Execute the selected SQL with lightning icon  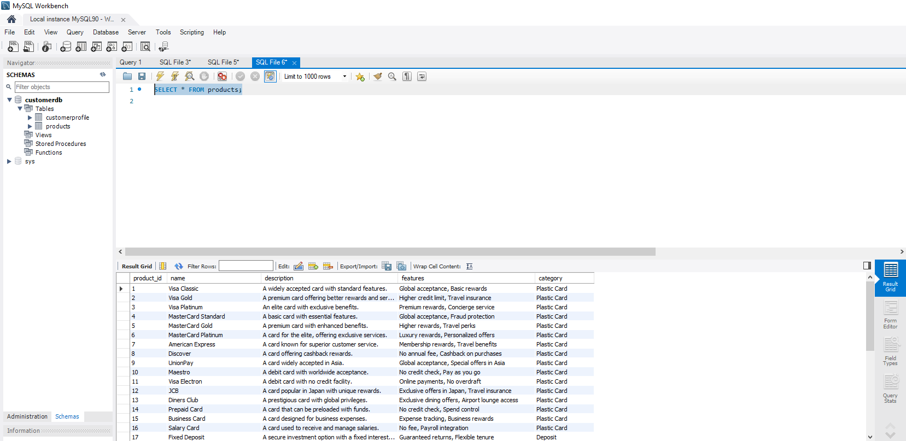click(x=160, y=77)
